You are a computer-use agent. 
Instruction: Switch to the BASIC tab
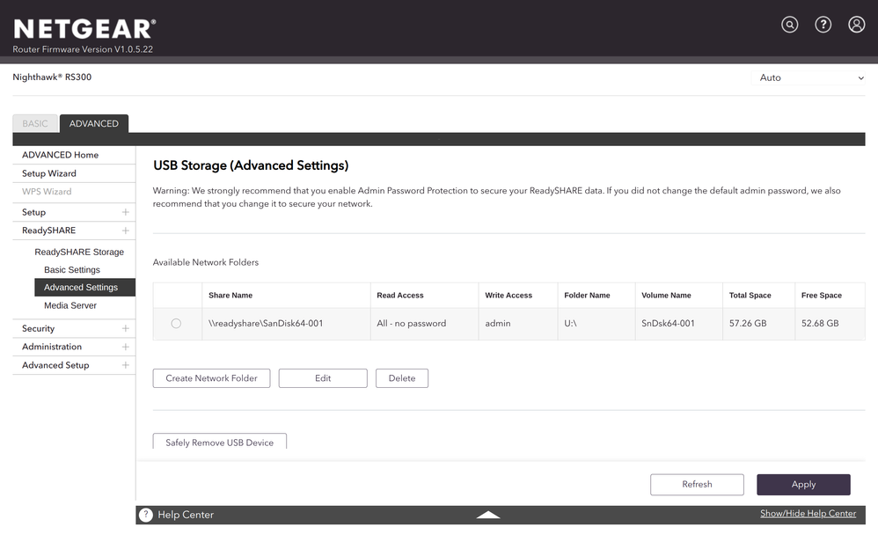(35, 123)
